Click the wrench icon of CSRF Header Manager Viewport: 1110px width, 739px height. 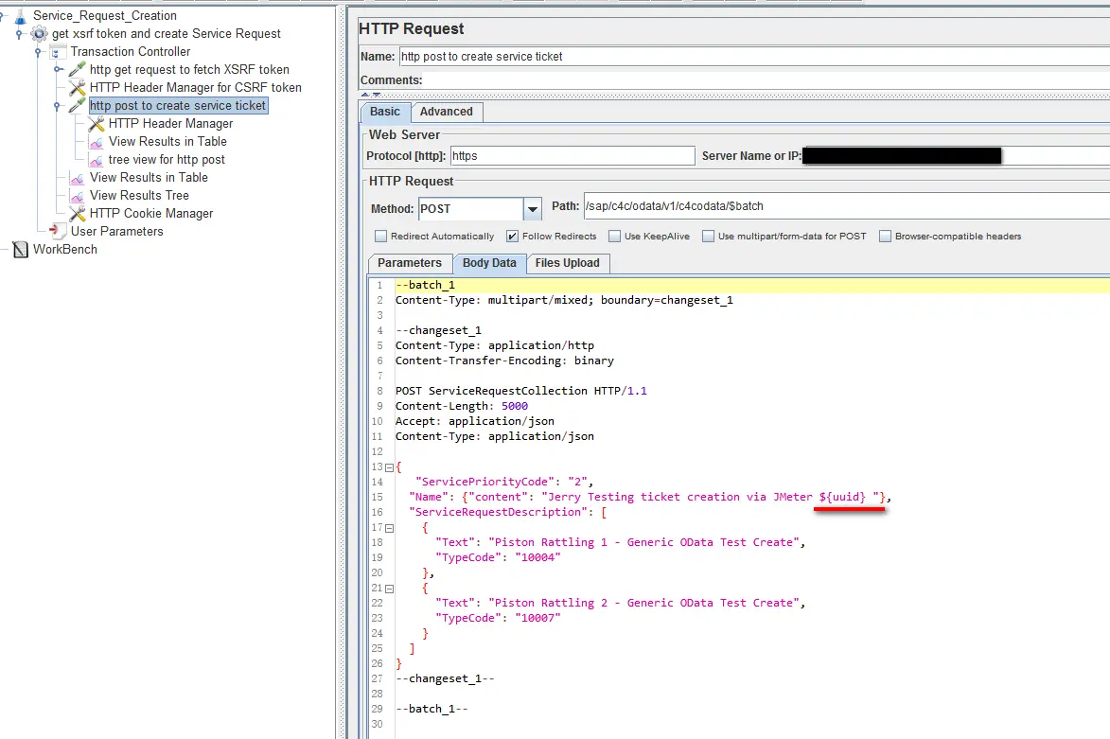point(78,88)
